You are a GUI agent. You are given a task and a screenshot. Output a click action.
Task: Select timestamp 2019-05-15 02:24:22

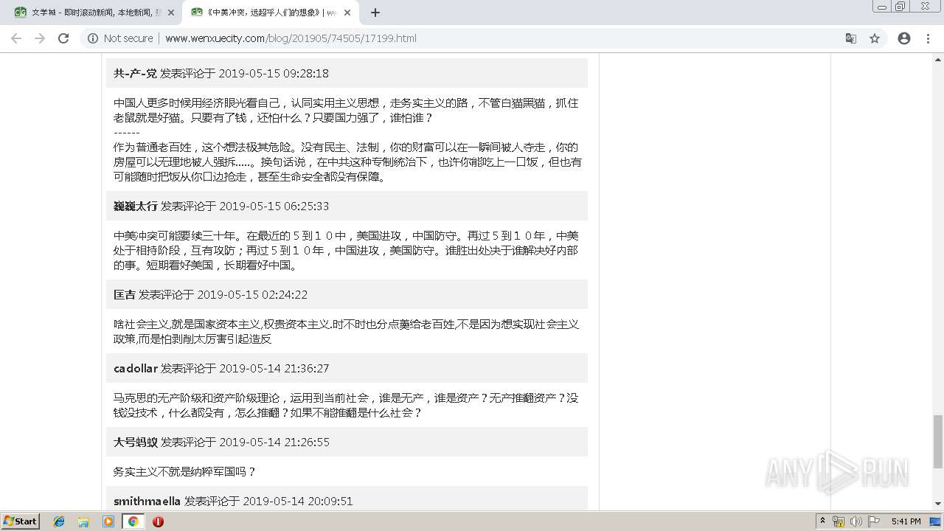(x=252, y=294)
